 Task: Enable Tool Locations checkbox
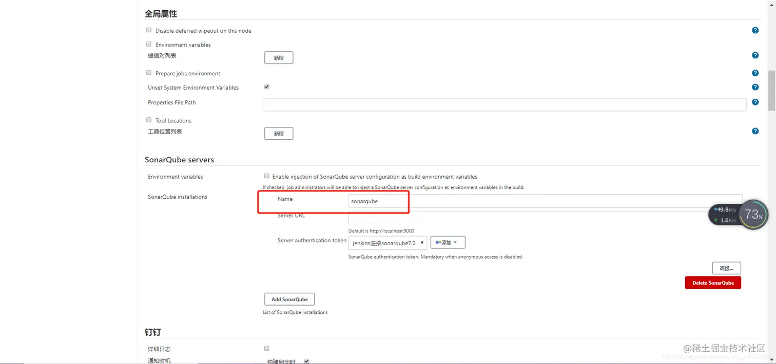(x=149, y=120)
